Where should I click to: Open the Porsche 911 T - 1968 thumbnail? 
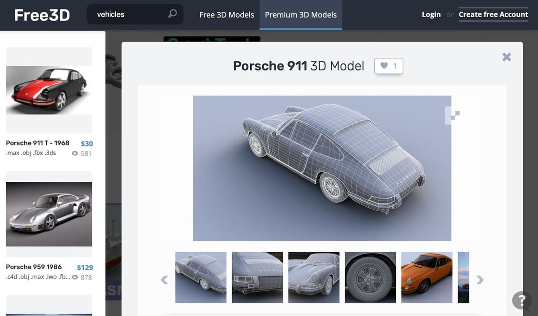click(x=49, y=90)
